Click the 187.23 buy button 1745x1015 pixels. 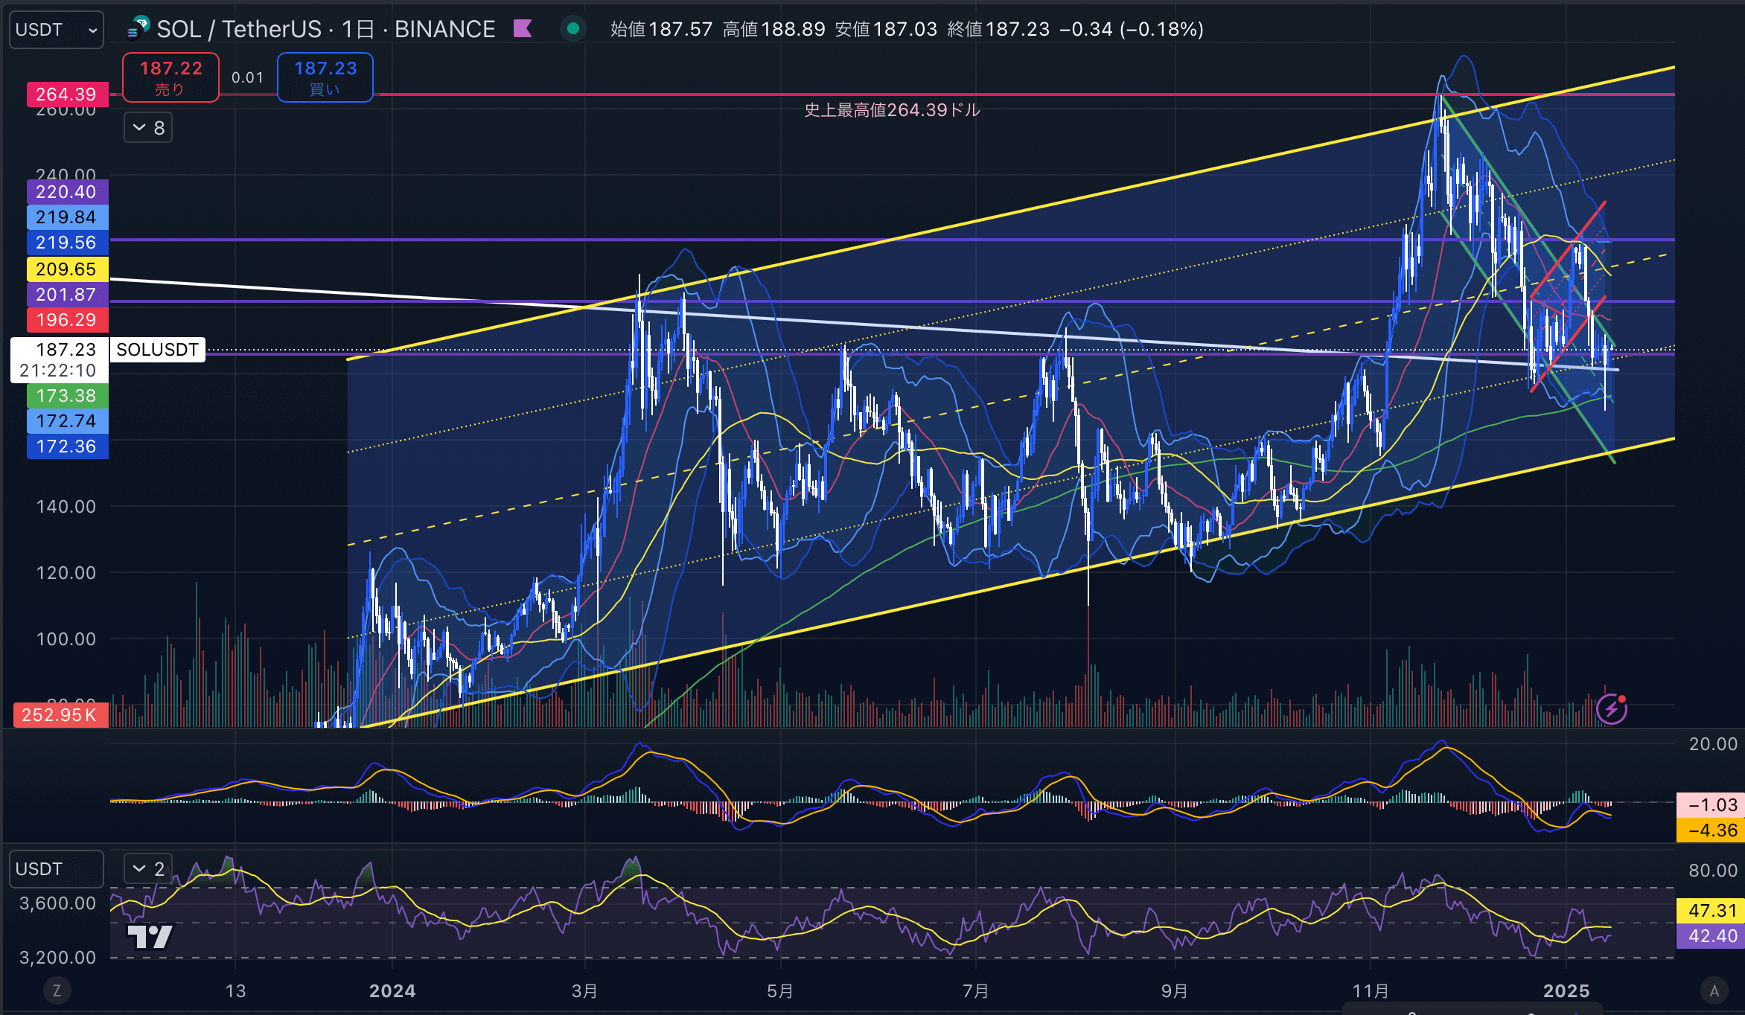click(325, 77)
